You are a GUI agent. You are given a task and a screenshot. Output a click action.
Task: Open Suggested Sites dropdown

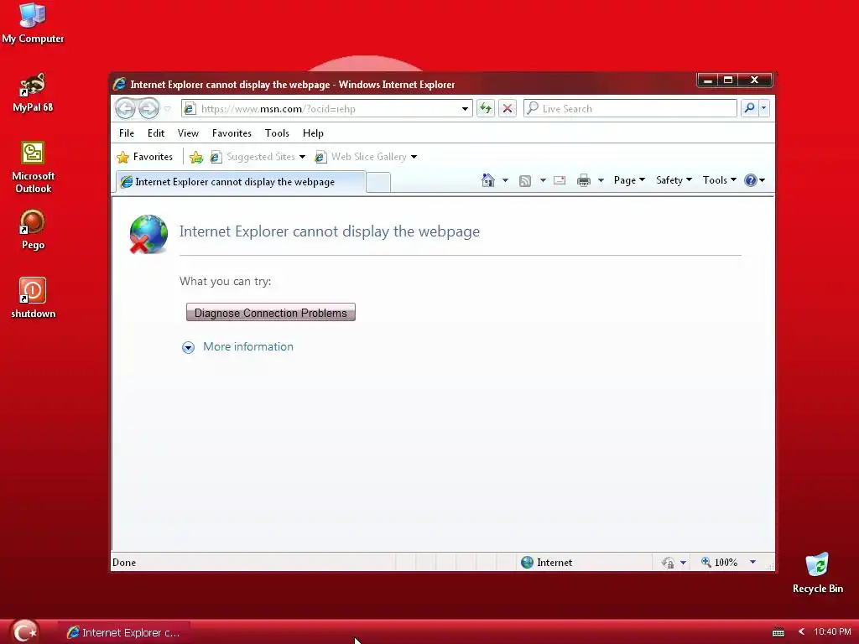[x=258, y=157]
